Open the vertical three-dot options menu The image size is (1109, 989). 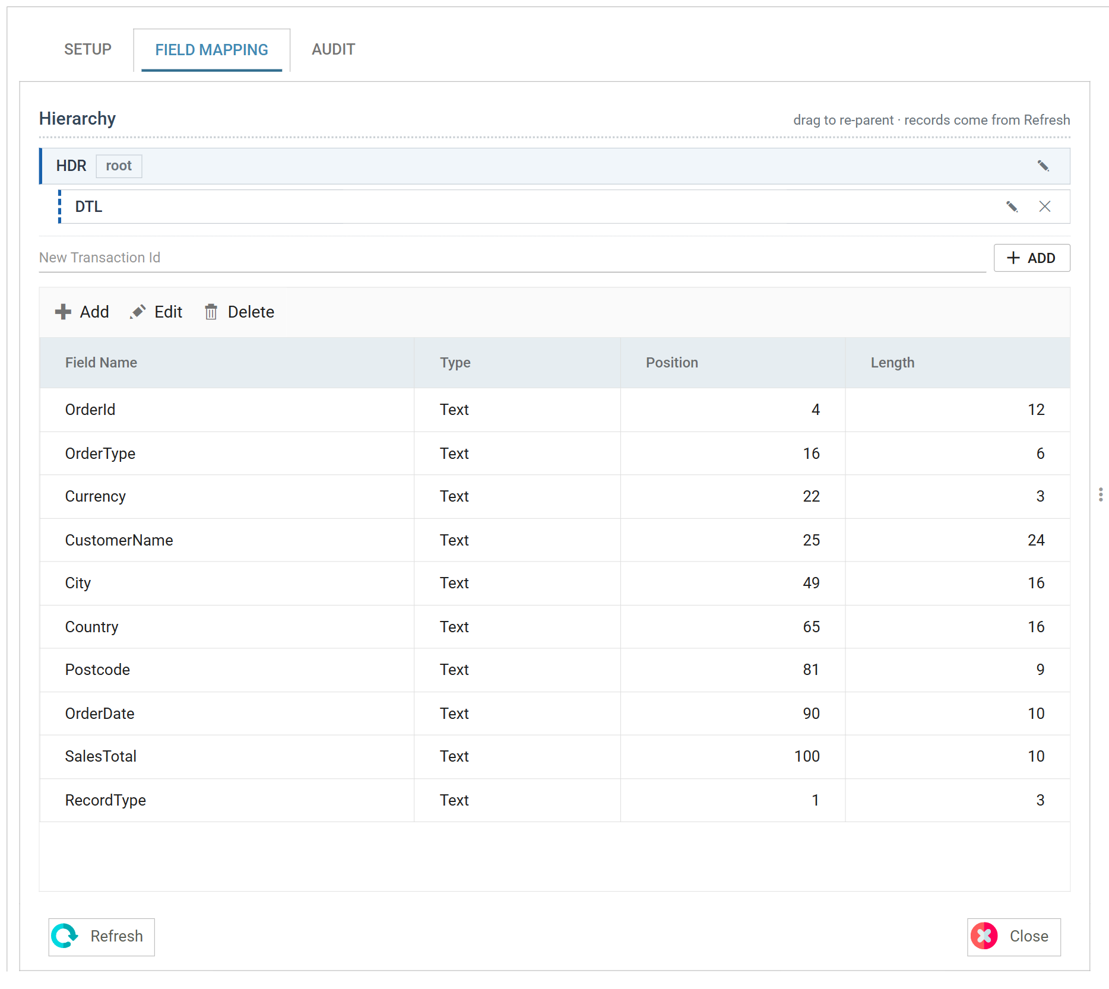click(1100, 494)
